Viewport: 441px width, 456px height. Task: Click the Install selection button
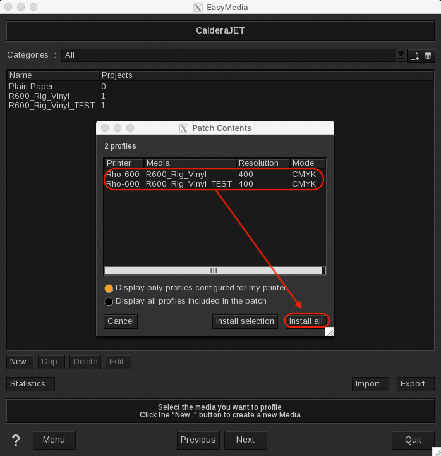point(245,321)
